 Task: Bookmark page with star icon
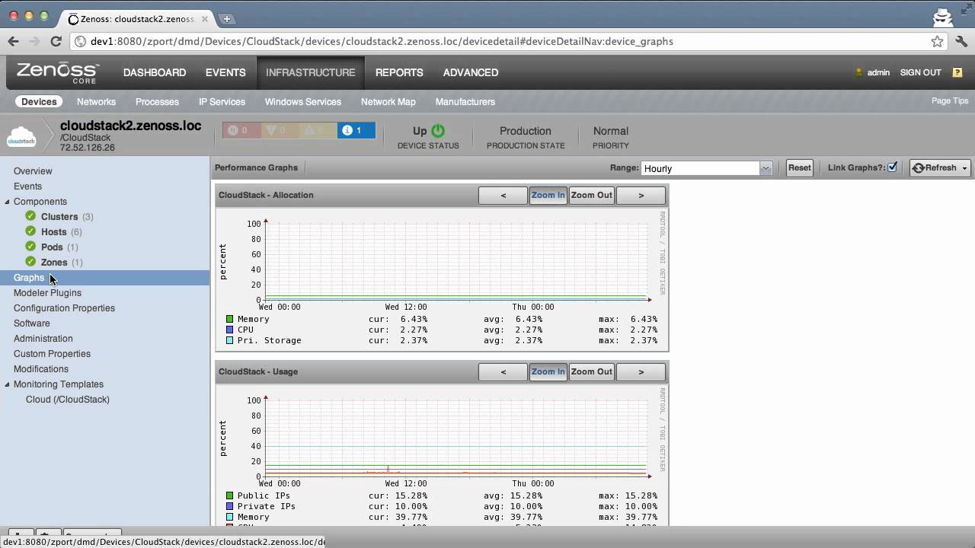[x=937, y=41]
